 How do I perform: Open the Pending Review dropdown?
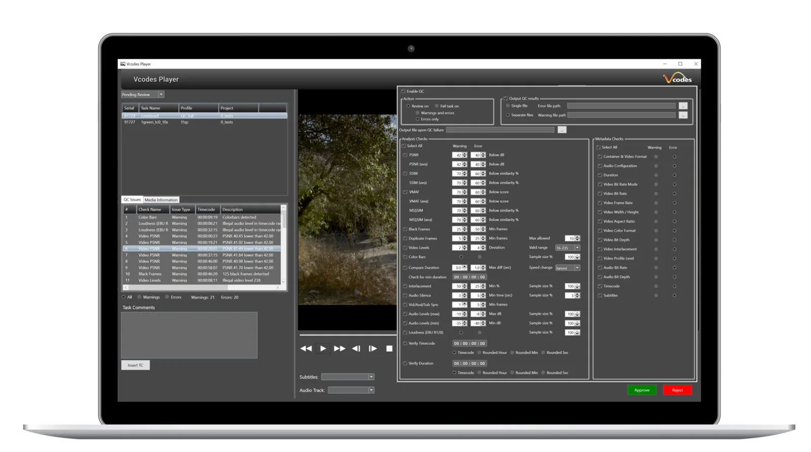[161, 95]
